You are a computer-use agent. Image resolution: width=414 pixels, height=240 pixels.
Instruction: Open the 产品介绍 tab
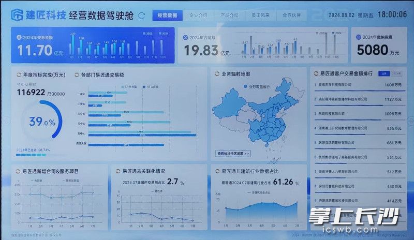coord(229,16)
